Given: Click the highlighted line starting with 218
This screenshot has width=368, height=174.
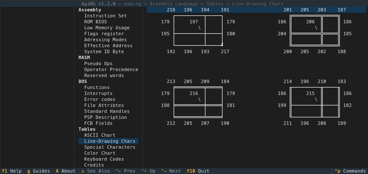Looking at the screenshot, I should tap(256, 10).
